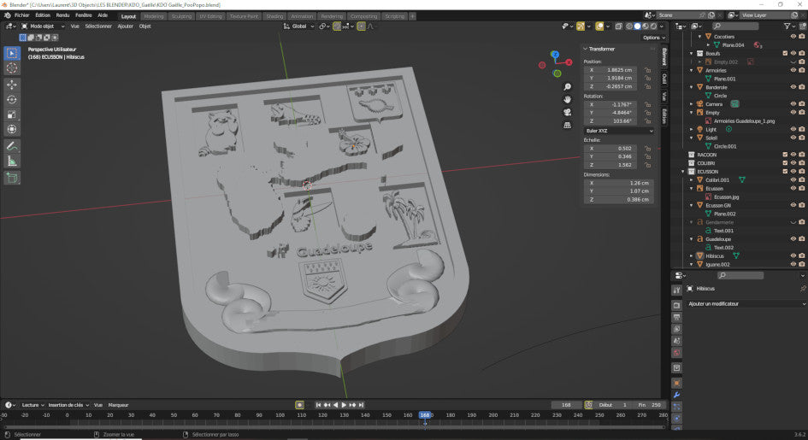808x440 pixels.
Task: Click the viewport zoom magnifier icon
Action: (x=568, y=87)
